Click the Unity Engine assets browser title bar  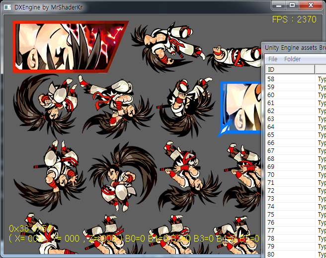pyautogui.click(x=294, y=47)
